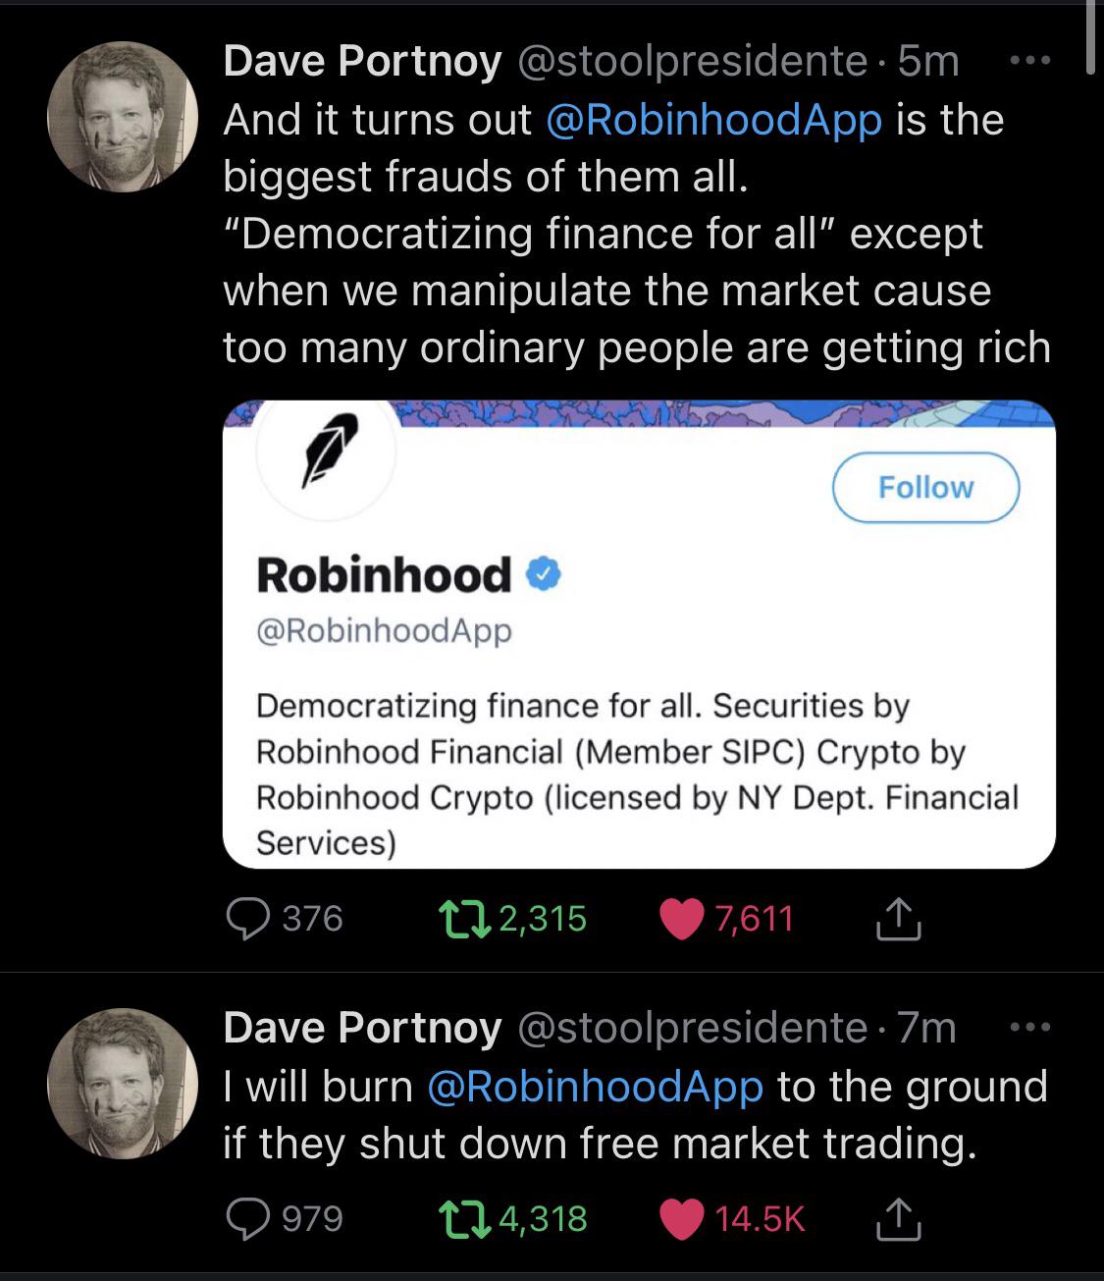The image size is (1104, 1281).
Task: Share the Robinhood frauds tweet
Action: click(x=897, y=919)
